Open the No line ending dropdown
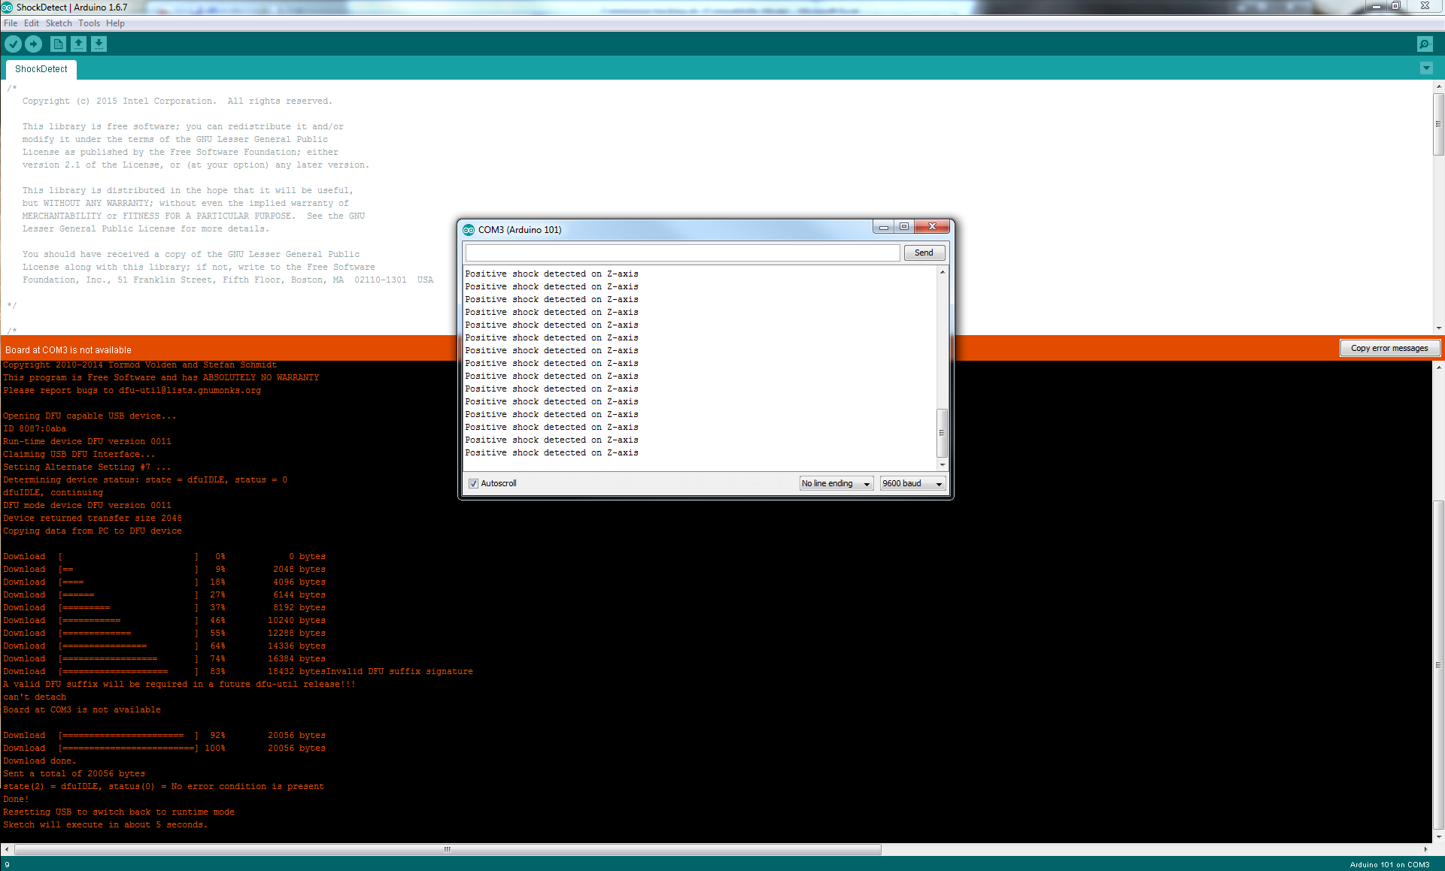The height and width of the screenshot is (871, 1445). coord(836,483)
